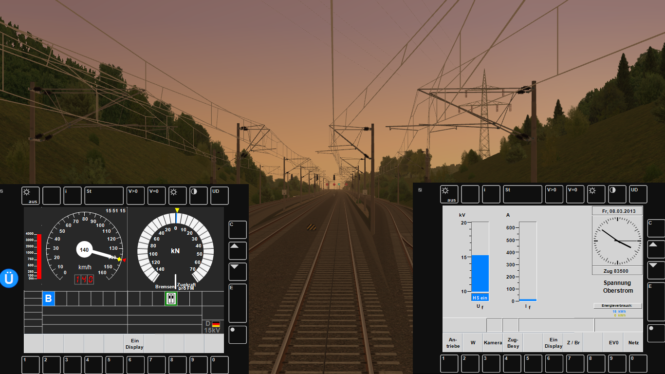Toggle UD key on Spannung display

click(x=639, y=194)
